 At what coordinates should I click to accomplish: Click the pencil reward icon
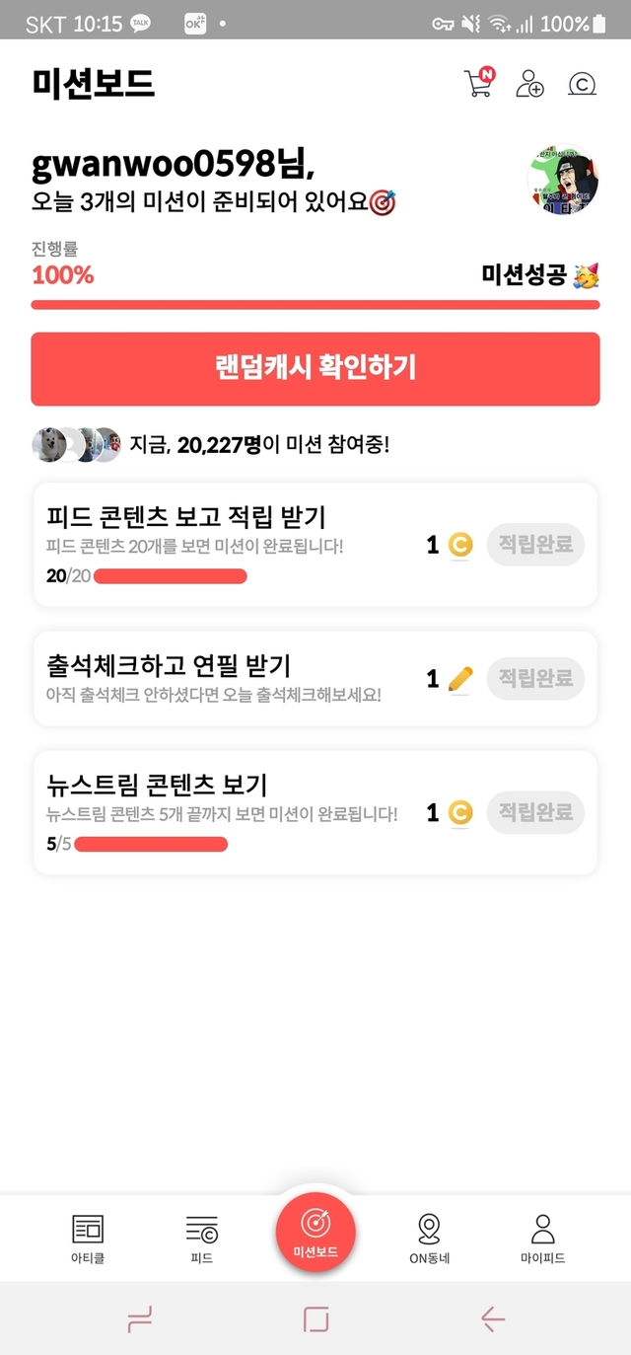tap(460, 679)
